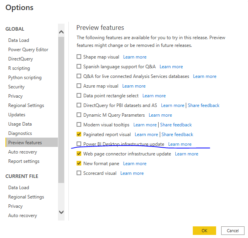Open Learn more for DirectQuery for PBI datasets
This screenshot has width=248, height=238.
coord(173,105)
